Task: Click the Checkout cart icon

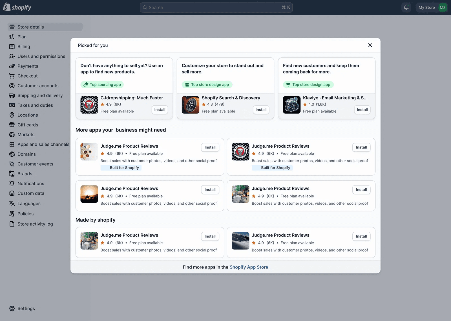Action: (12, 76)
